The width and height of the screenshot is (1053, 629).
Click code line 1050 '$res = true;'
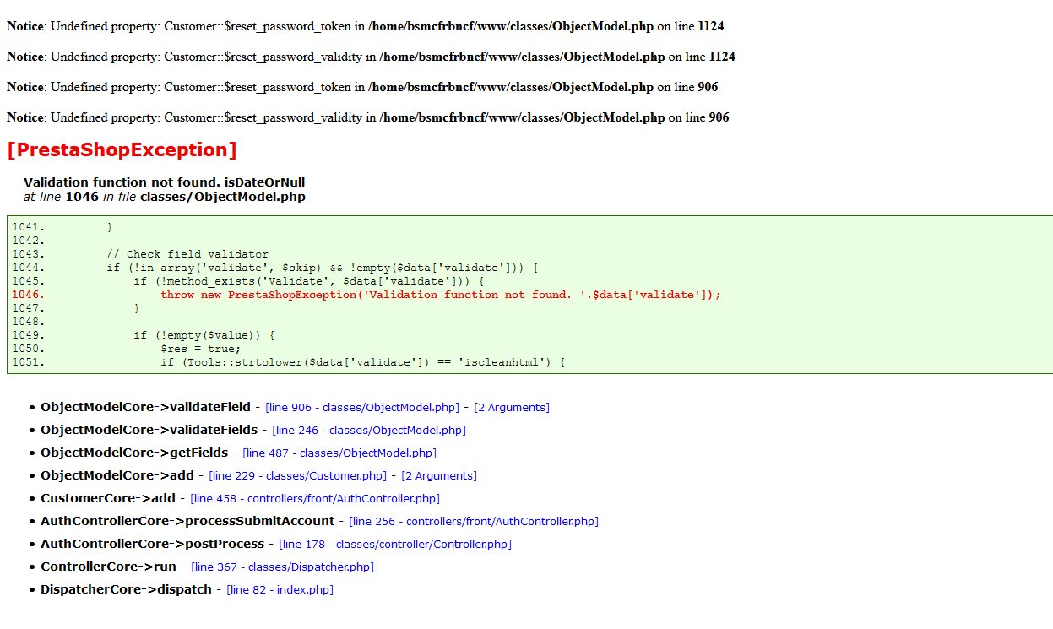(x=201, y=349)
